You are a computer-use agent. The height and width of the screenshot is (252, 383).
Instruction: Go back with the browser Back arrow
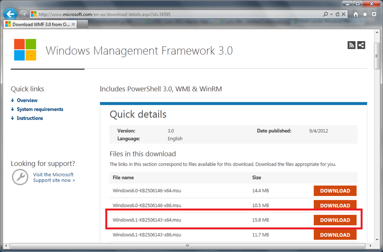tap(10, 14)
